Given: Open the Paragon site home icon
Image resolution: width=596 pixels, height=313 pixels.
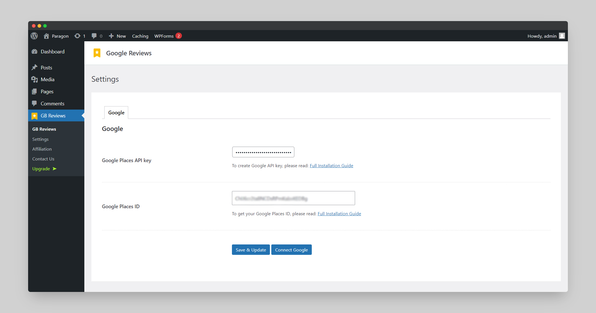Looking at the screenshot, I should click(x=46, y=36).
